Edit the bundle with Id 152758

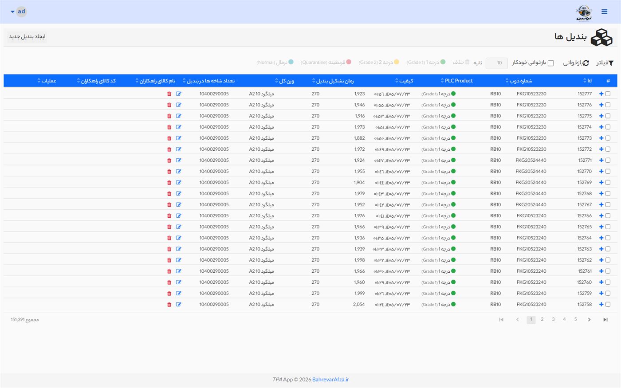(179, 304)
